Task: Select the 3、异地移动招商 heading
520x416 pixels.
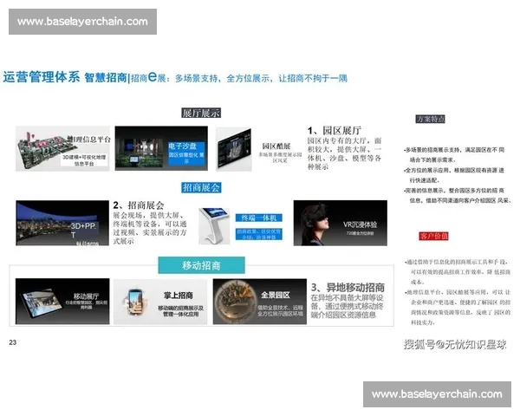Action: (x=348, y=287)
